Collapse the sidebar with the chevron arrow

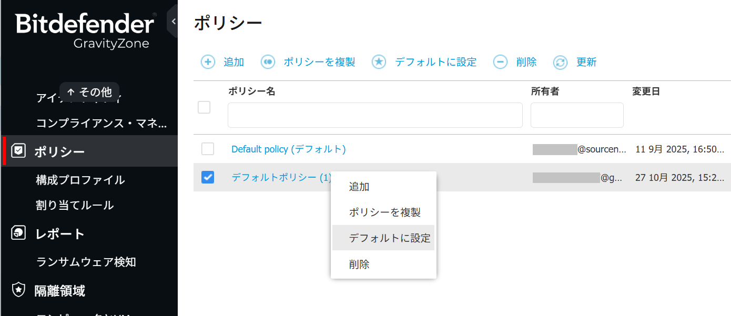[x=173, y=22]
